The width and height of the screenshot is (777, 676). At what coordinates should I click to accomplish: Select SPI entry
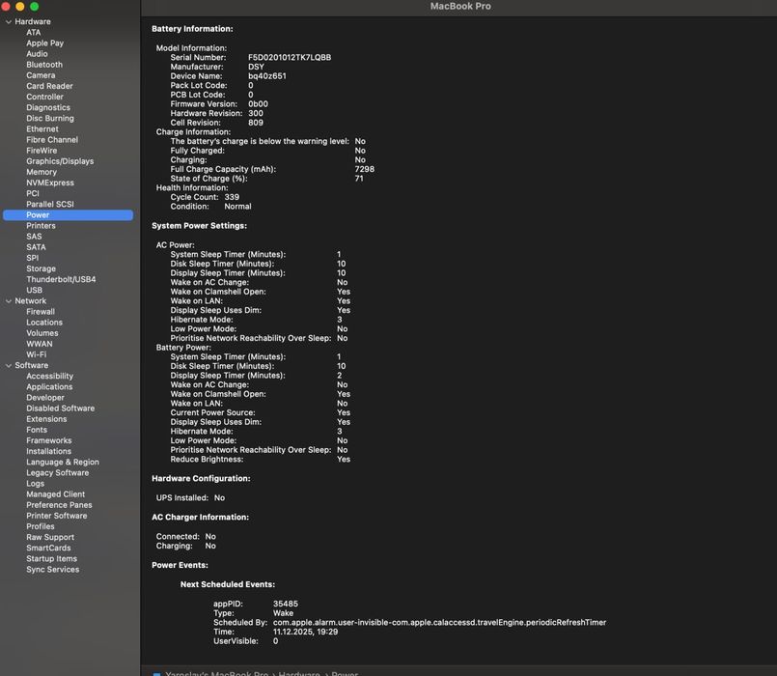(33, 259)
